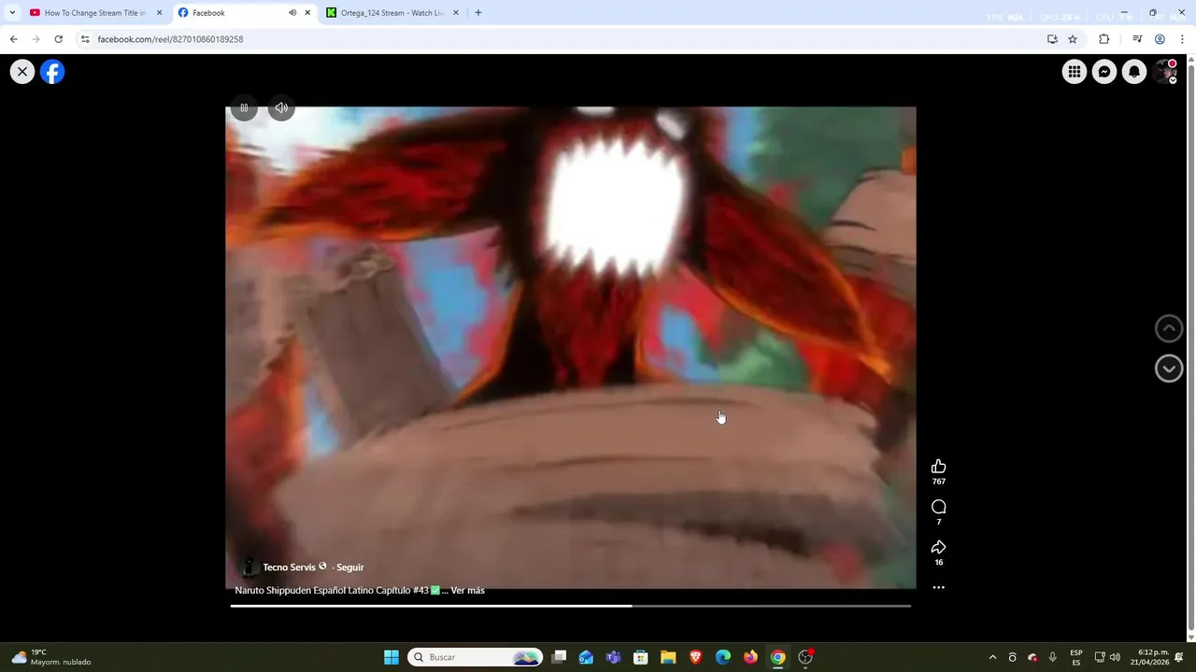This screenshot has width=1196, height=672.
Task: View site information icon
Action: point(85,39)
